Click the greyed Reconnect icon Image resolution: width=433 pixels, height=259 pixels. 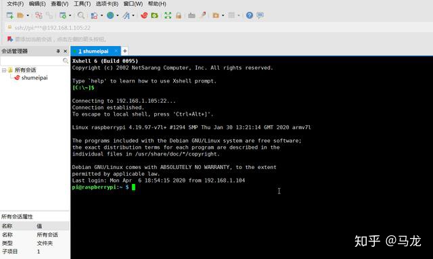click(x=49, y=16)
